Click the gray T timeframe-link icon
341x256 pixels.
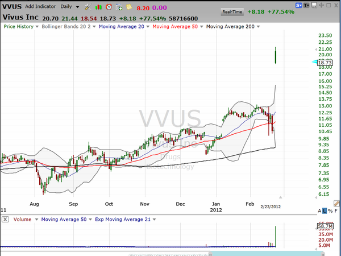click(x=306, y=5)
